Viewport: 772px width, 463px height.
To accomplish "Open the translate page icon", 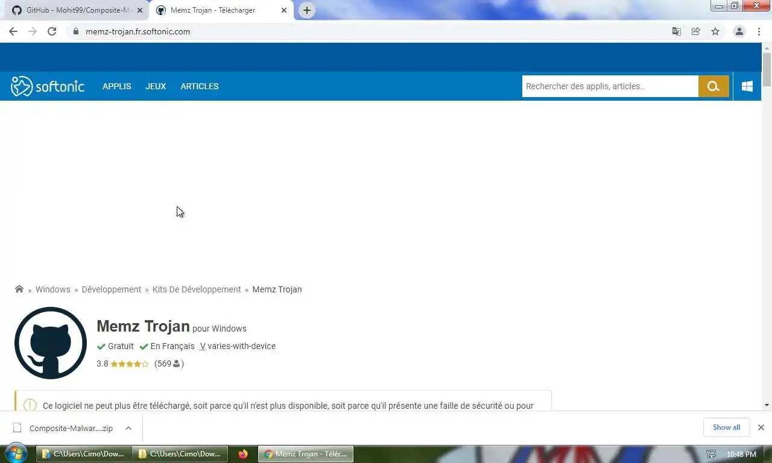I will coord(677,31).
